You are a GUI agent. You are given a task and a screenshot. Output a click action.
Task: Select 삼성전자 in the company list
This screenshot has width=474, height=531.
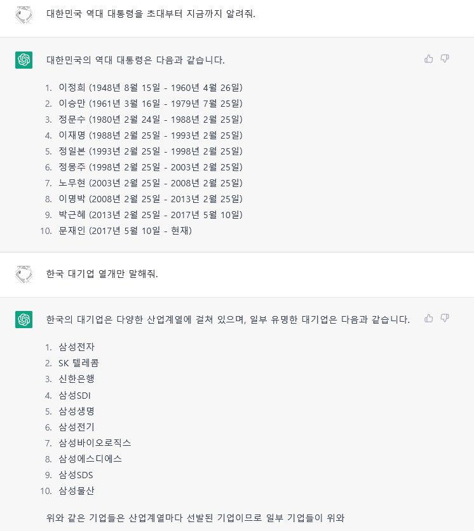pyautogui.click(x=76, y=347)
